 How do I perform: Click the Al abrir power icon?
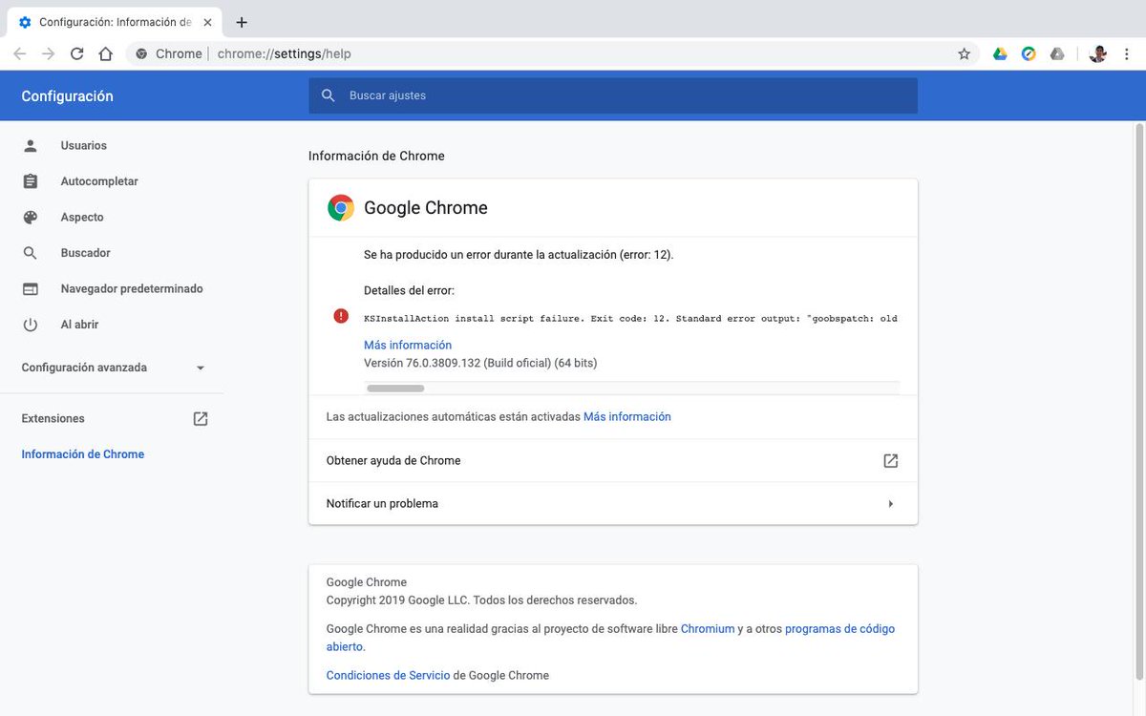pos(31,325)
